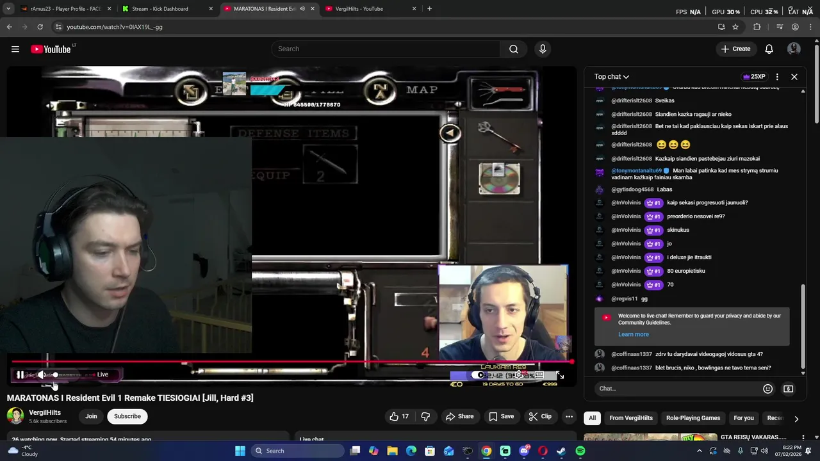Open the browser media controls icon

[x=780, y=27]
